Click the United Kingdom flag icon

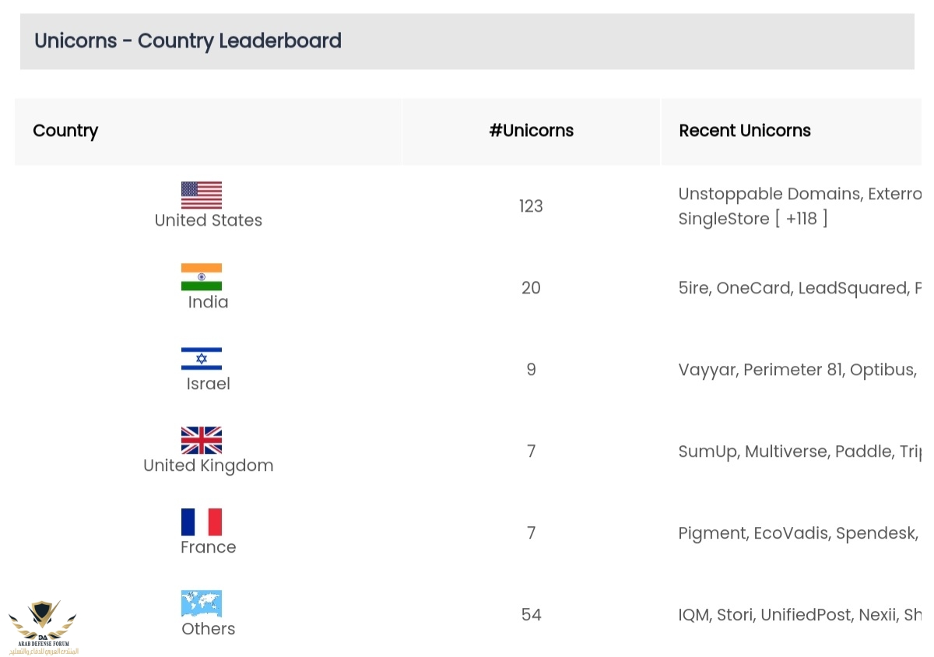[x=202, y=441]
